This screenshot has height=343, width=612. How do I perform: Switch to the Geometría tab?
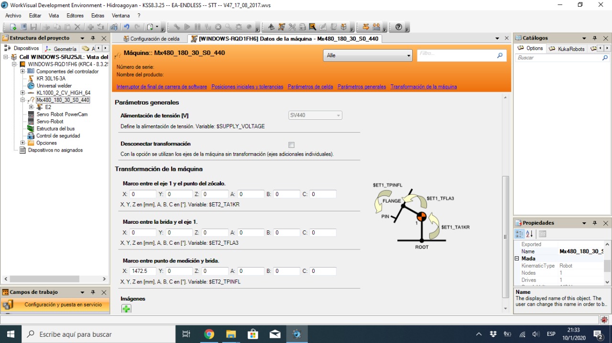tap(61, 49)
